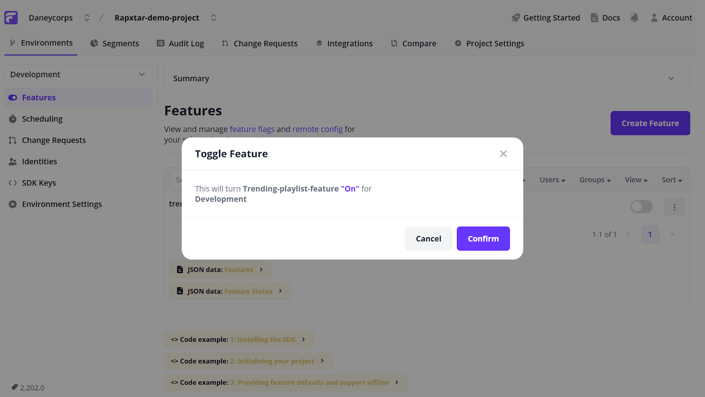Open the Development environment dropdown
The image size is (705, 397).
coord(78,74)
